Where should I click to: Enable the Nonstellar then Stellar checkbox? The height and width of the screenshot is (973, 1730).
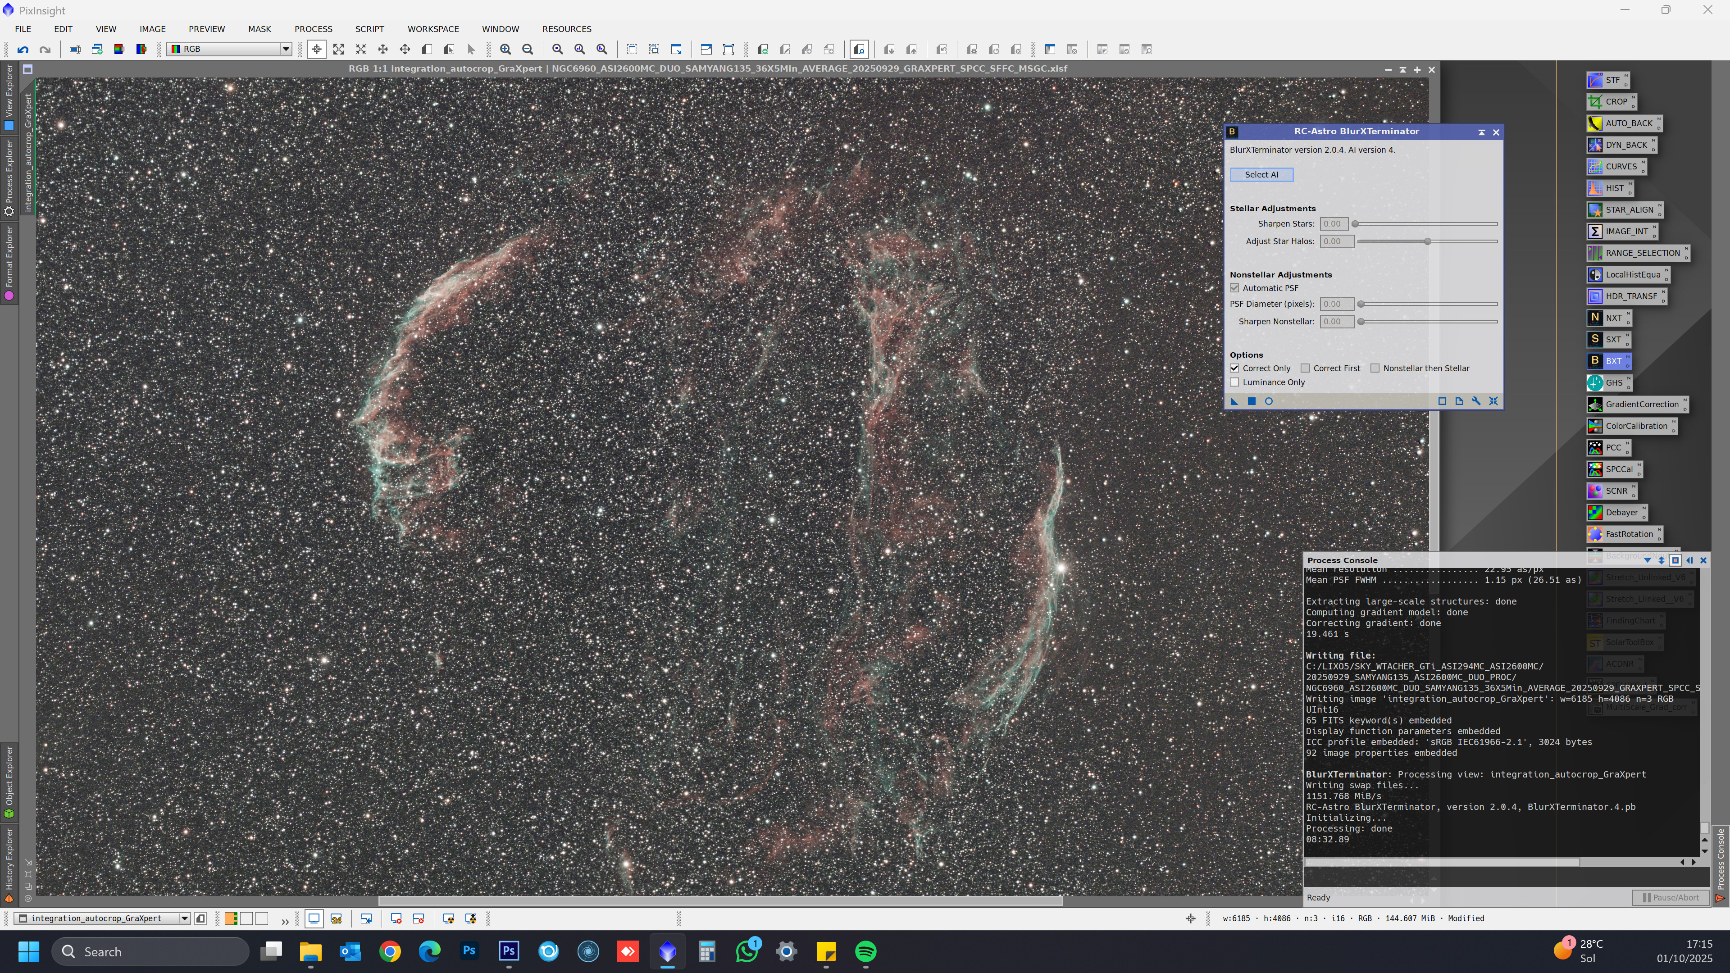(1375, 368)
